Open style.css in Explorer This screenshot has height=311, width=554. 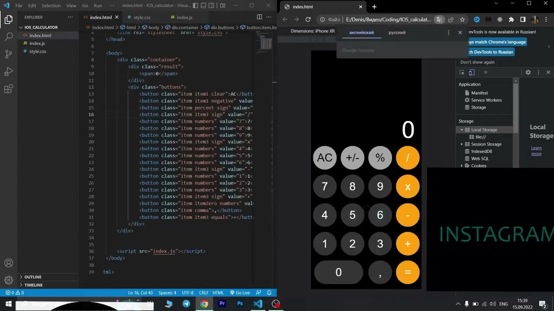[x=38, y=51]
